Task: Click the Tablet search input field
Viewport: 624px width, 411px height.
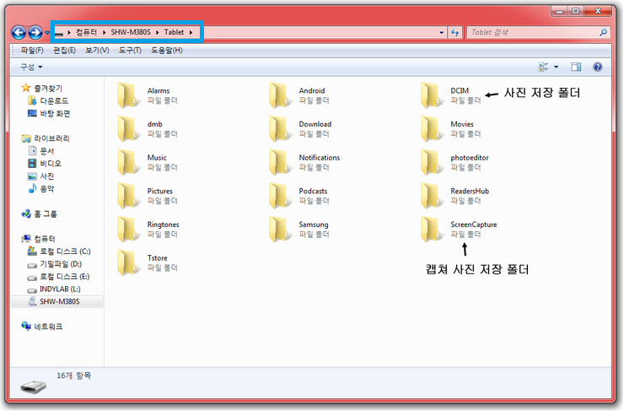Action: (x=531, y=32)
